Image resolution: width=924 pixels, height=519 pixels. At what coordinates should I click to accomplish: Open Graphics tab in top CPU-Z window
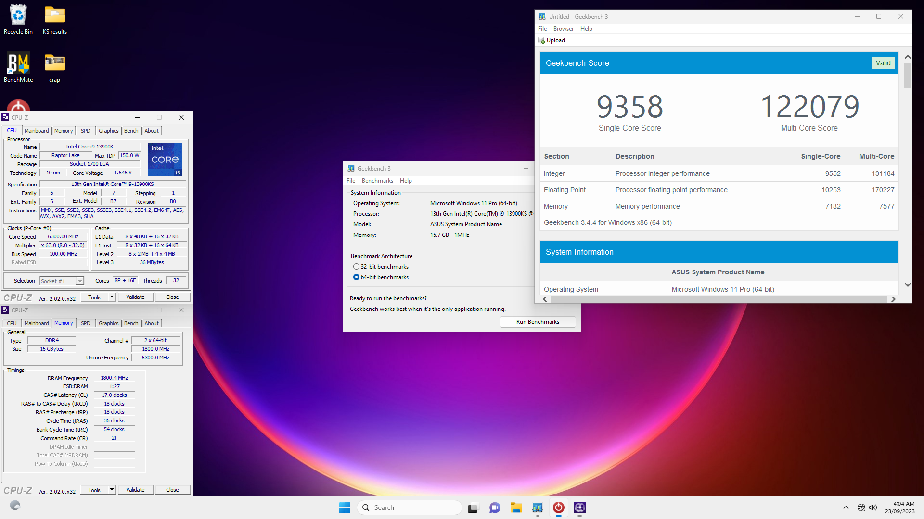tap(108, 131)
